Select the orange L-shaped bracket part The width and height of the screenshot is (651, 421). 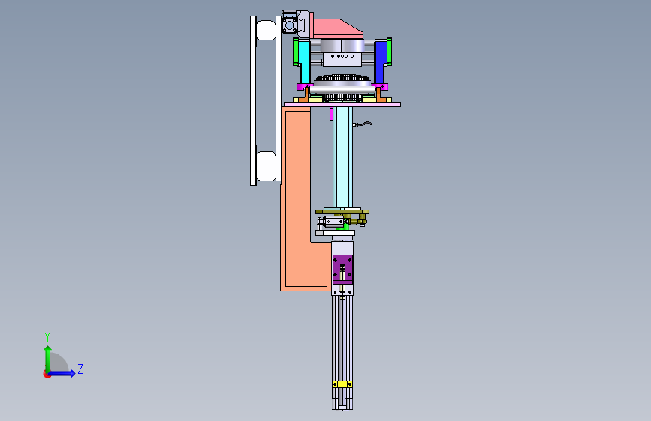(x=297, y=199)
